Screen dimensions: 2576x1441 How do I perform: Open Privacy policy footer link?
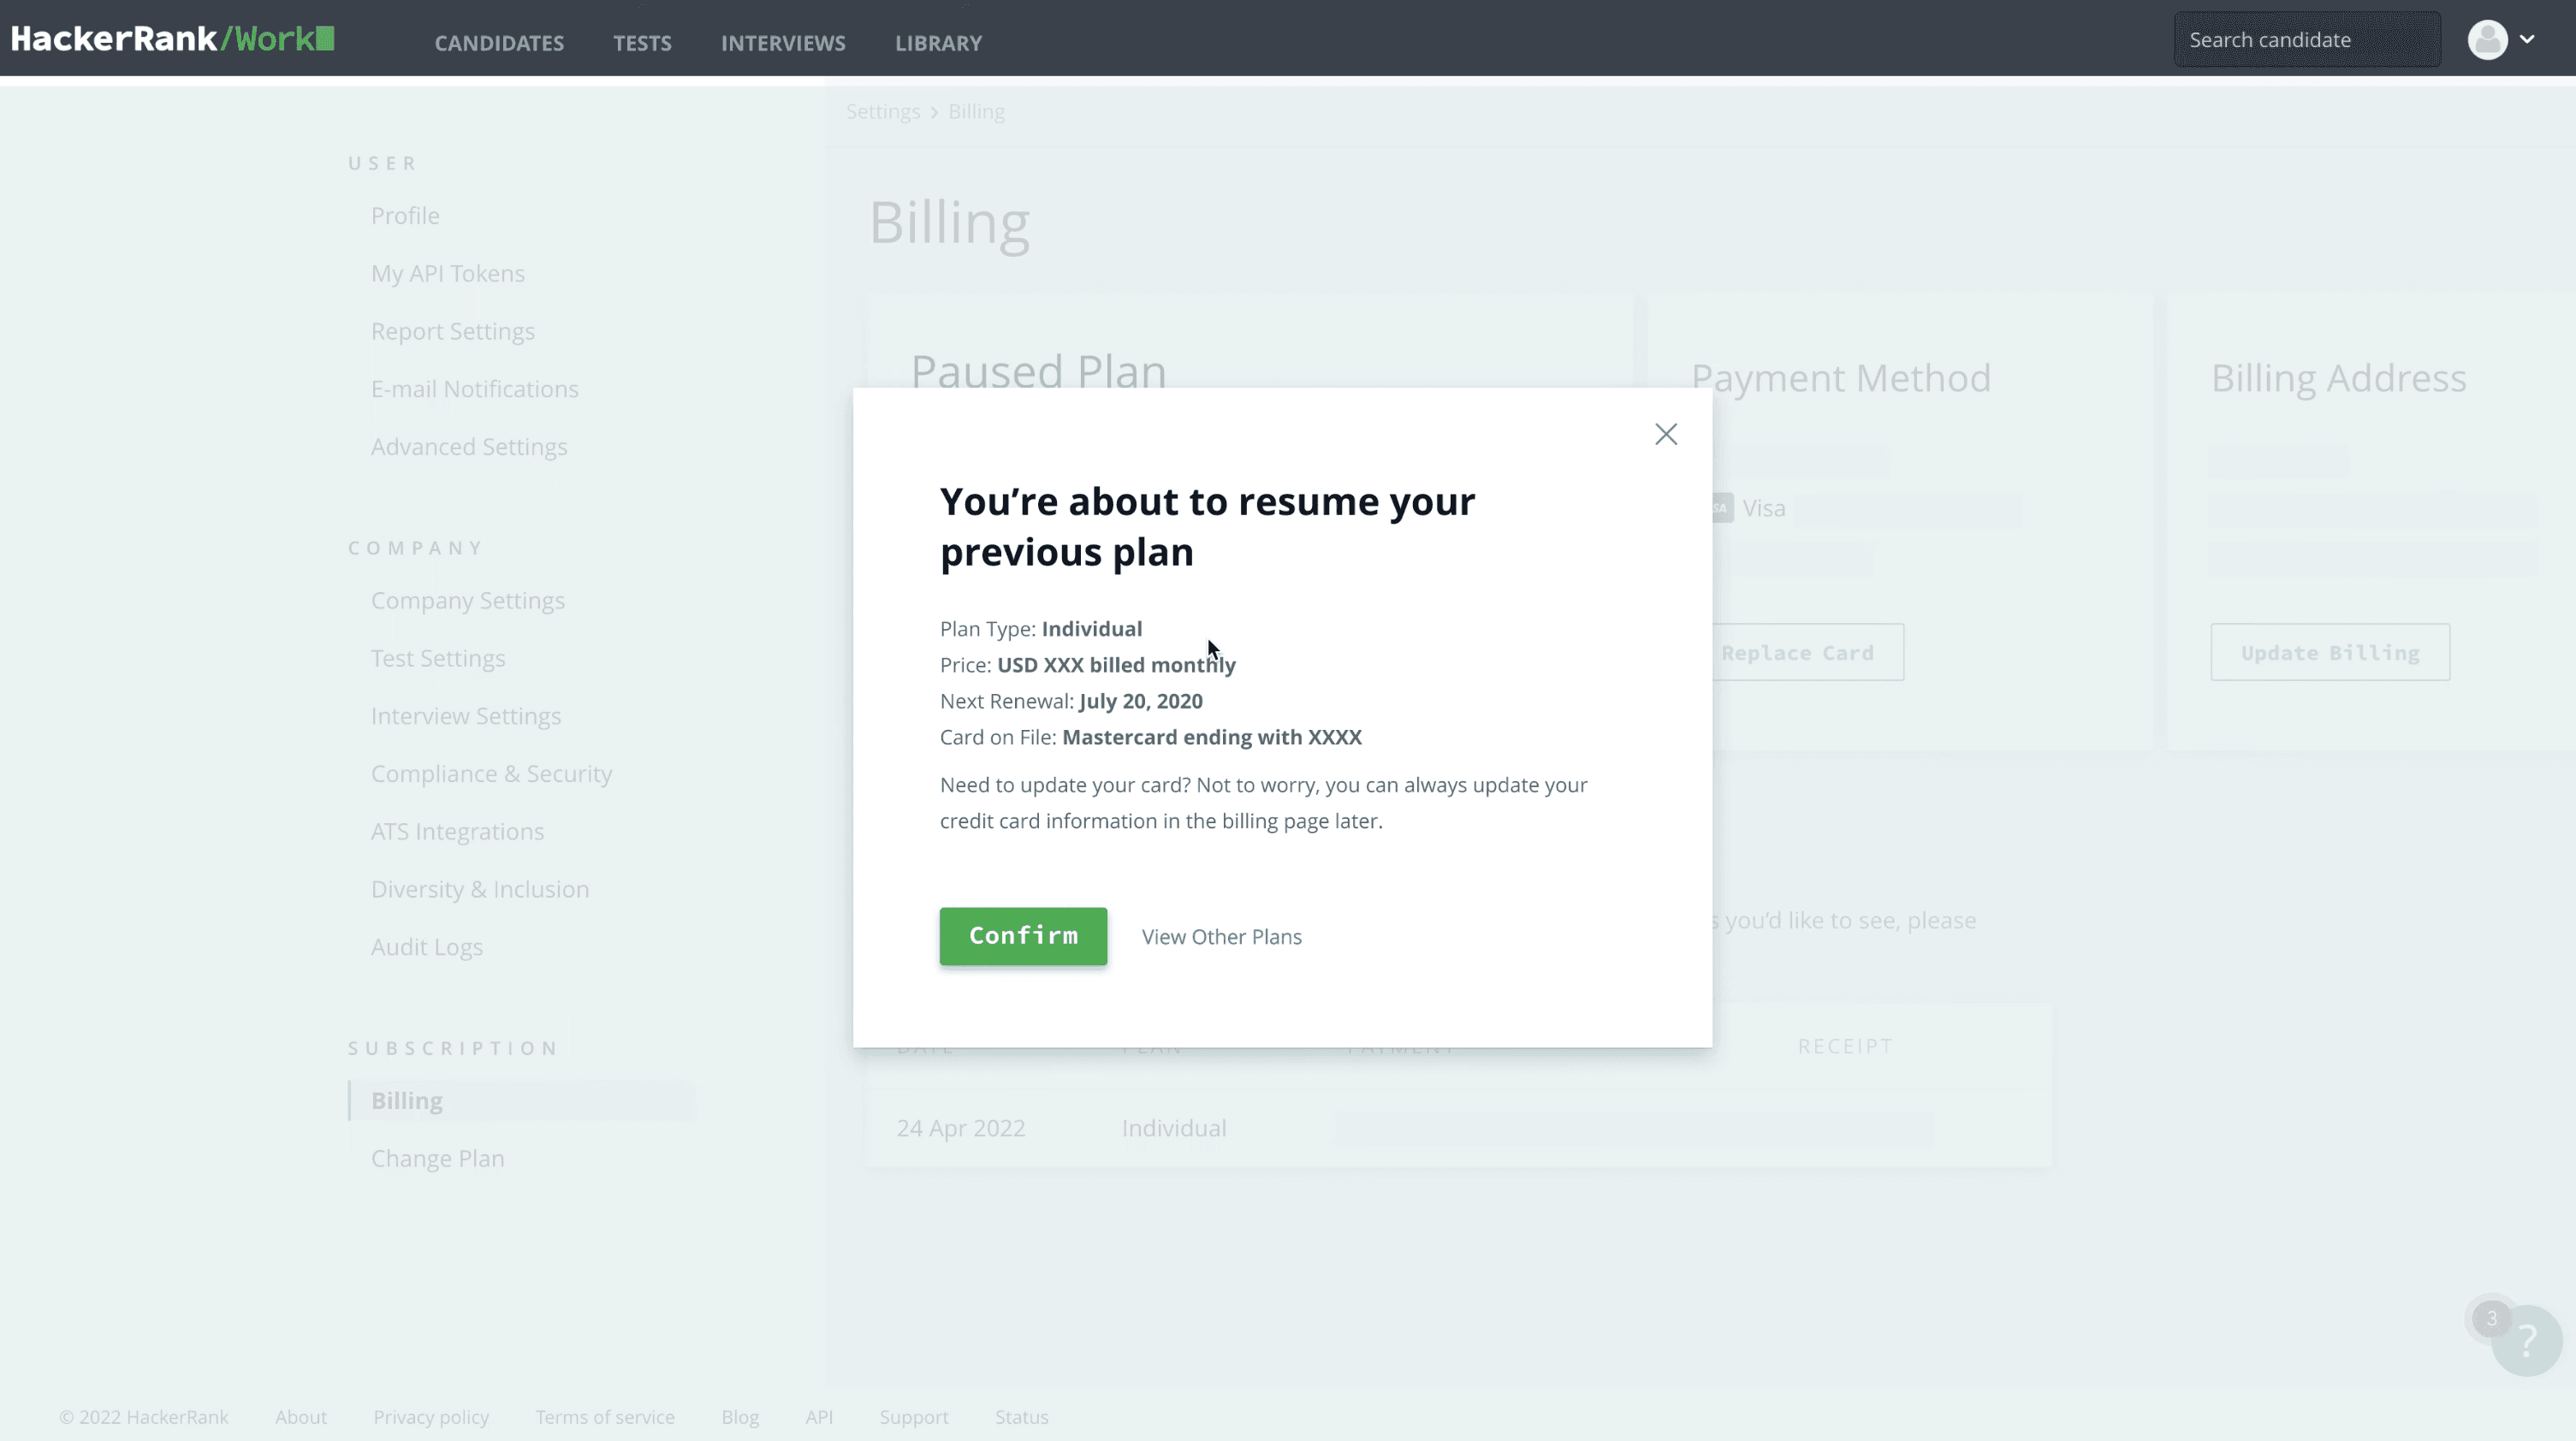431,1417
